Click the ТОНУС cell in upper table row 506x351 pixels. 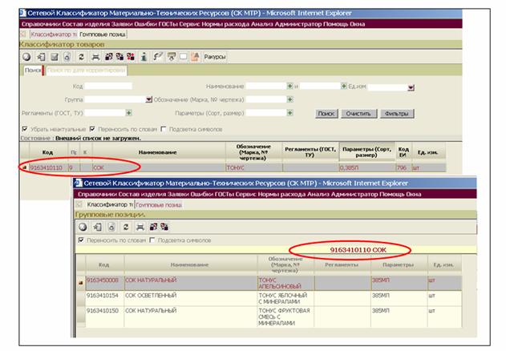click(253, 167)
